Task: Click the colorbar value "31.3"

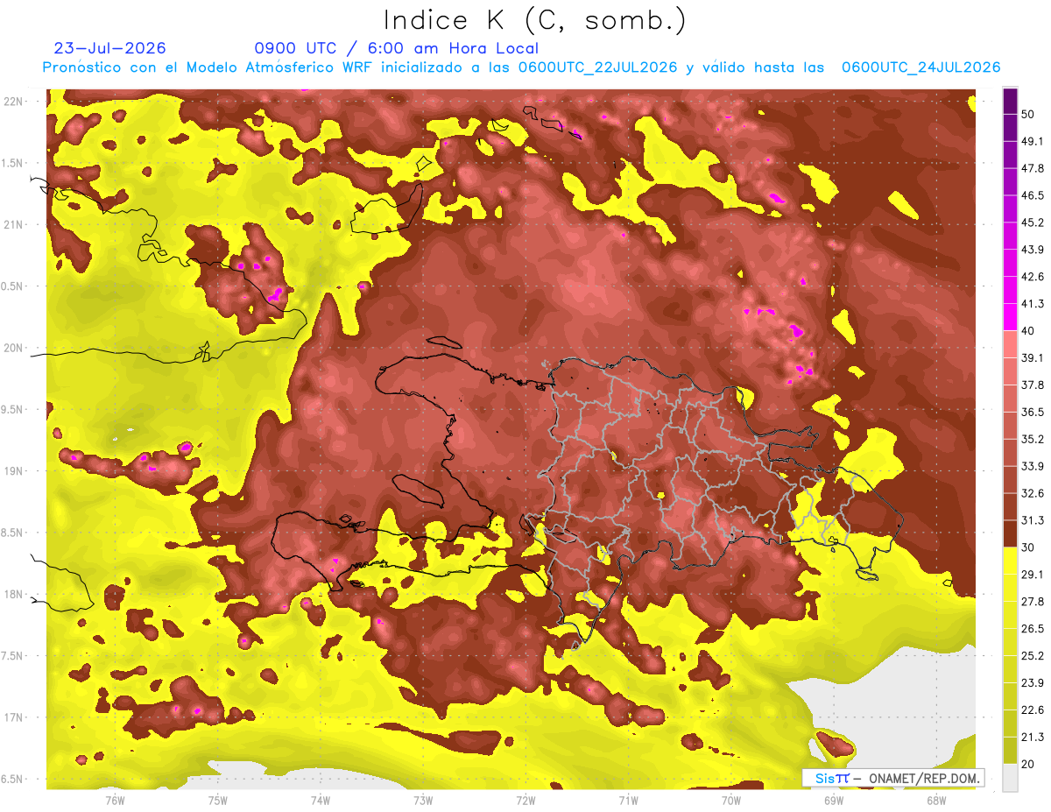Action: [1033, 520]
